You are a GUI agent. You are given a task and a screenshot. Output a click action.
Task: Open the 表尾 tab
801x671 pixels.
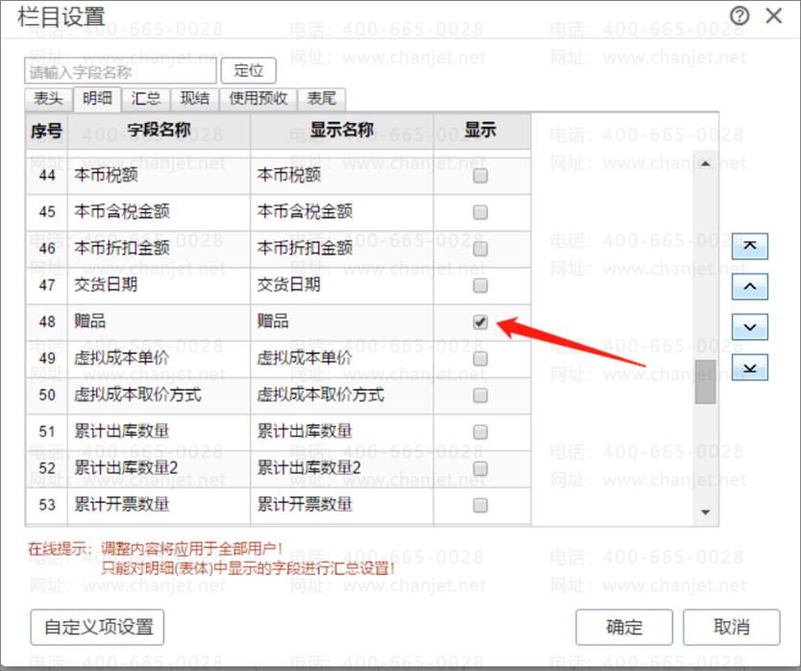322,99
